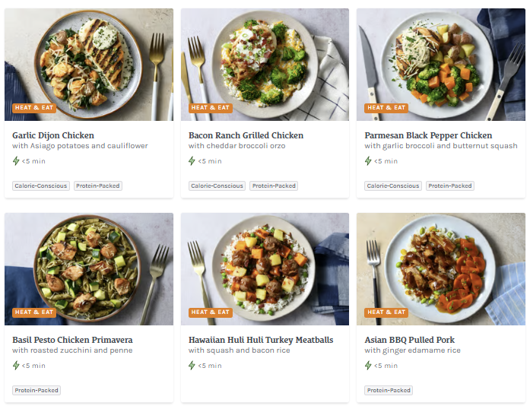Click lightning bolt icon under Hawaiian Huli Huli Meatballs
This screenshot has width=530, height=409.
click(192, 366)
